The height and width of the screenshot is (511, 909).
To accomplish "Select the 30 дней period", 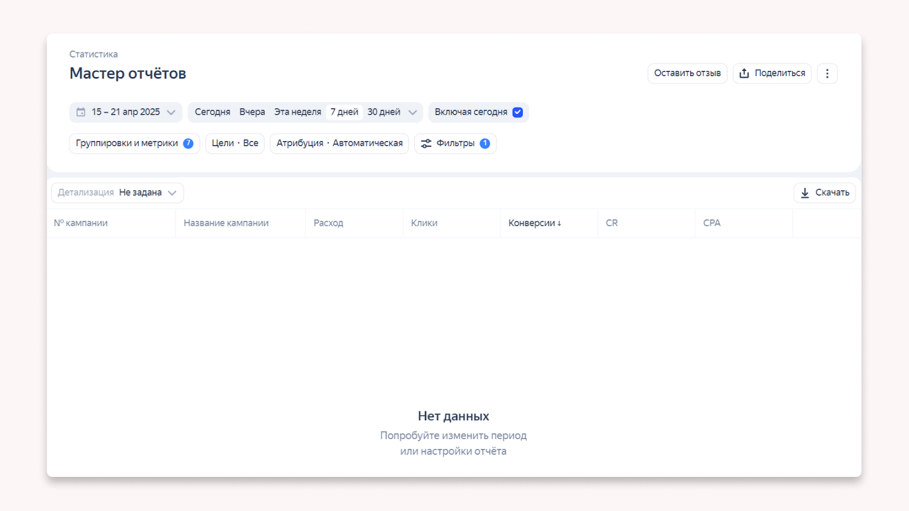I will click(x=384, y=112).
